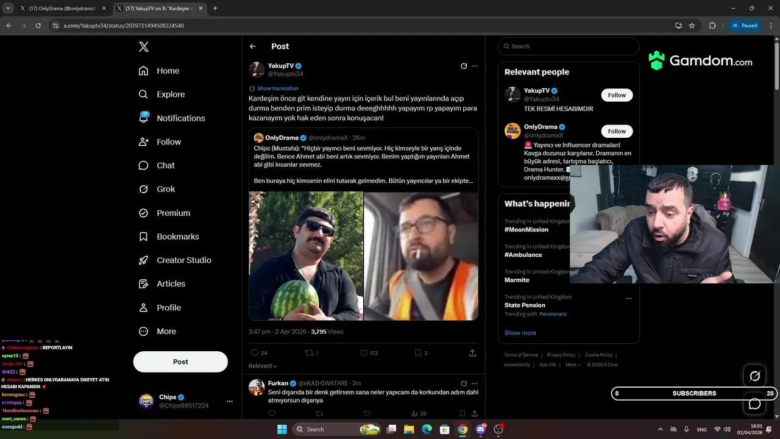Open floating Grok button

coord(754,376)
